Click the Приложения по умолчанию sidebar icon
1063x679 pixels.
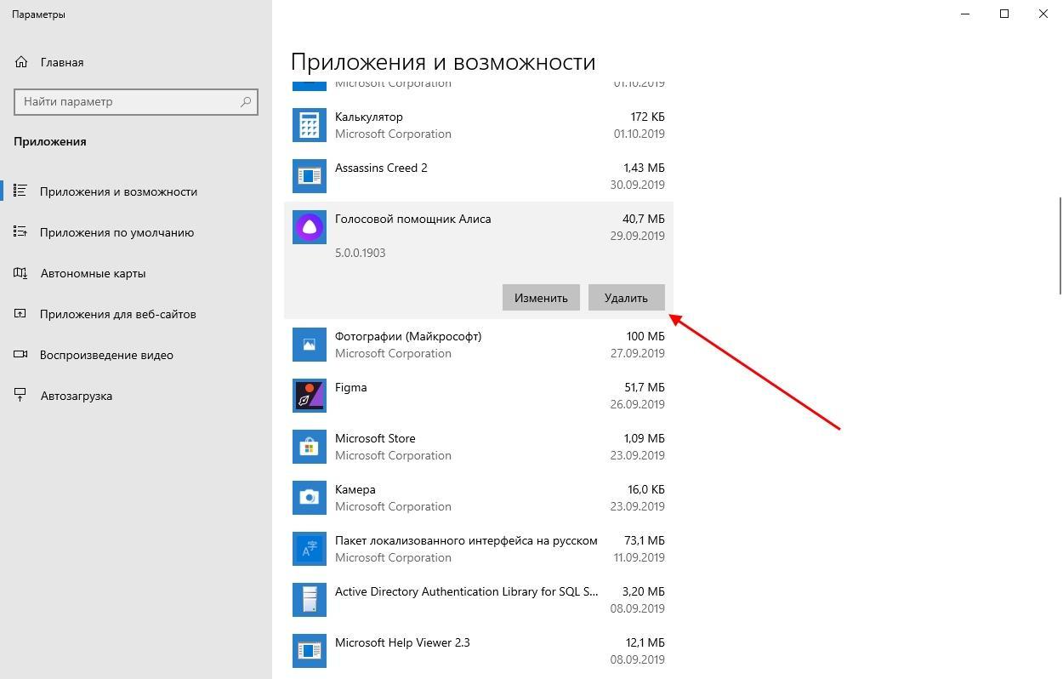coord(20,232)
